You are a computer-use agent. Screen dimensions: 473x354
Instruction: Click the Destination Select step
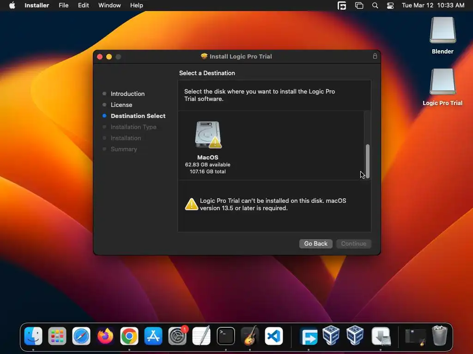pos(138,116)
